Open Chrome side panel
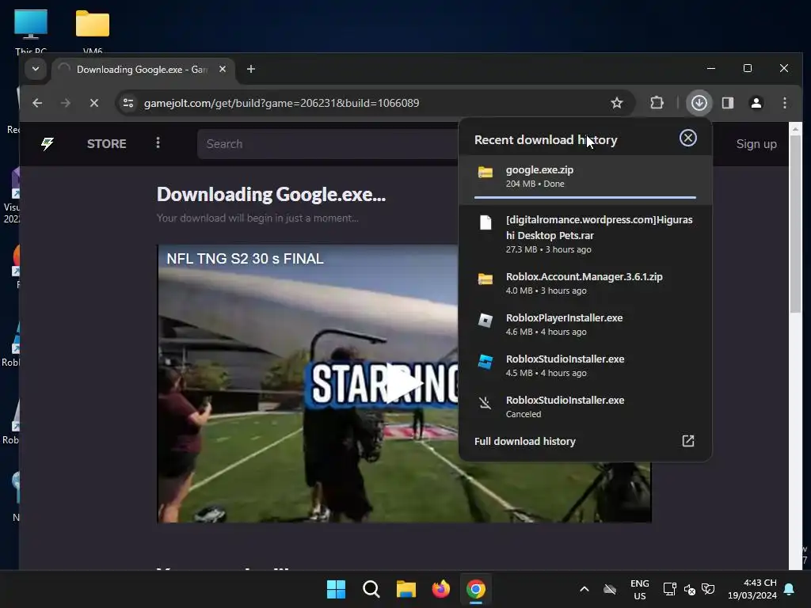This screenshot has width=811, height=608. [x=728, y=103]
